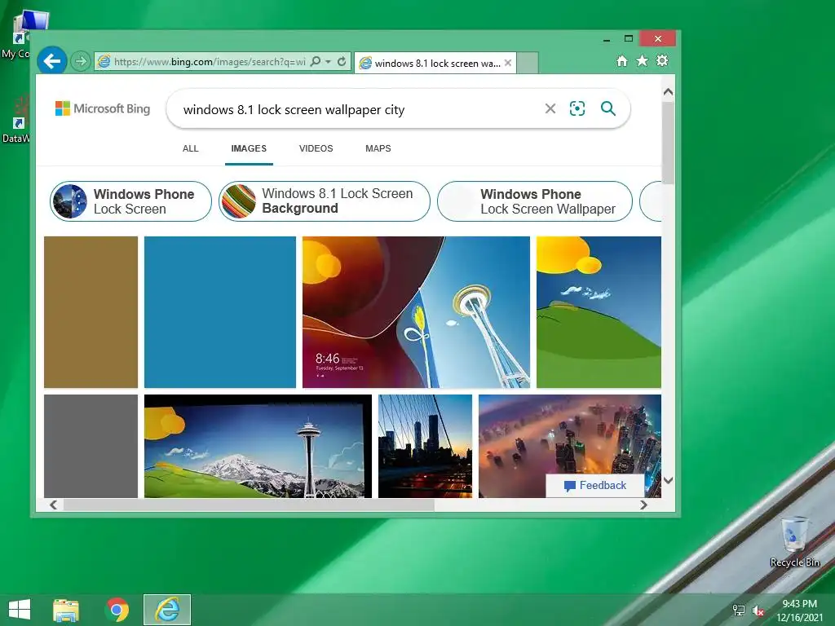Open the Recycle Bin desktop icon

click(x=794, y=541)
